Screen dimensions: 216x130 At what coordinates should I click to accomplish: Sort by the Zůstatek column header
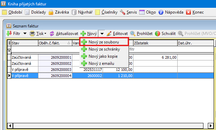(155, 43)
